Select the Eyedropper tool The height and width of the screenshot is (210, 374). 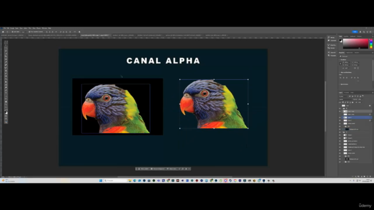pyautogui.click(x=6, y=62)
